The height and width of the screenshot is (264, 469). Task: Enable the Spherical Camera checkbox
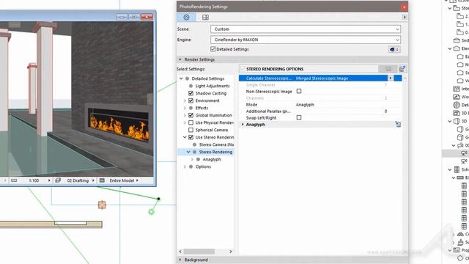coord(191,130)
